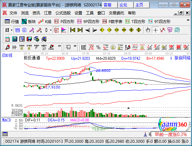Image resolution: width=192 pixels, height=146 pixels.
Task: Restore the inner child window
Action: coord(181,13)
